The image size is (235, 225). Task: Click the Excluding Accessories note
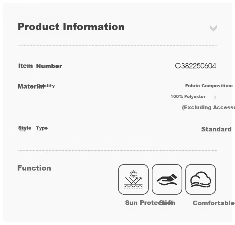(x=208, y=107)
